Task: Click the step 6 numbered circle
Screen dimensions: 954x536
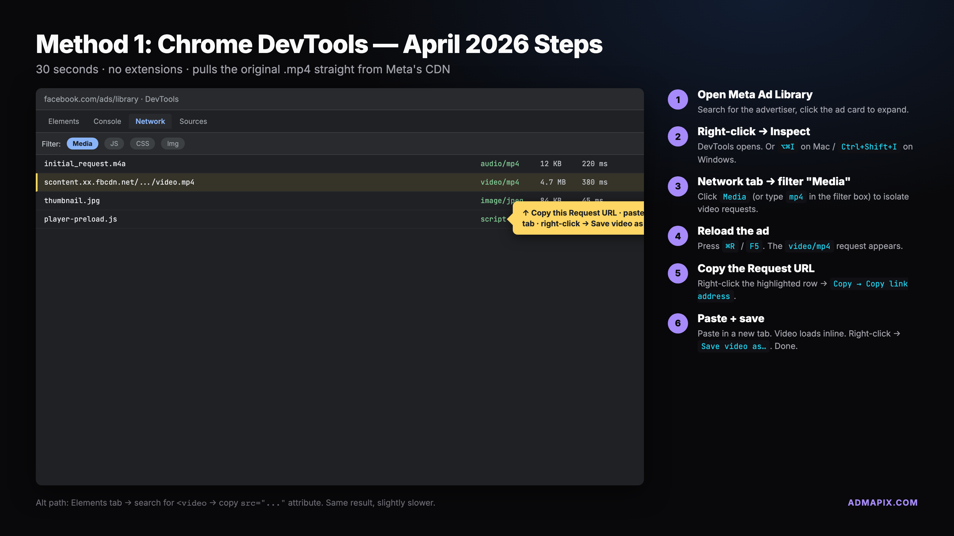Action: pyautogui.click(x=678, y=323)
